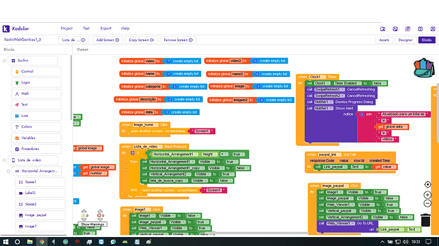Switch to the Blocks view
This screenshot has width=439, height=246.
(x=427, y=40)
